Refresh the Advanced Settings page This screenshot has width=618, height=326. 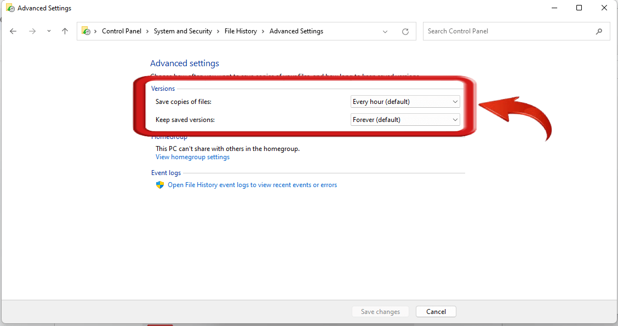tap(405, 31)
